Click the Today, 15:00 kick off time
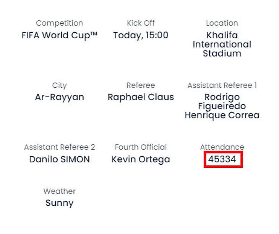Image resolution: width=279 pixels, height=234 pixels. 141,36
